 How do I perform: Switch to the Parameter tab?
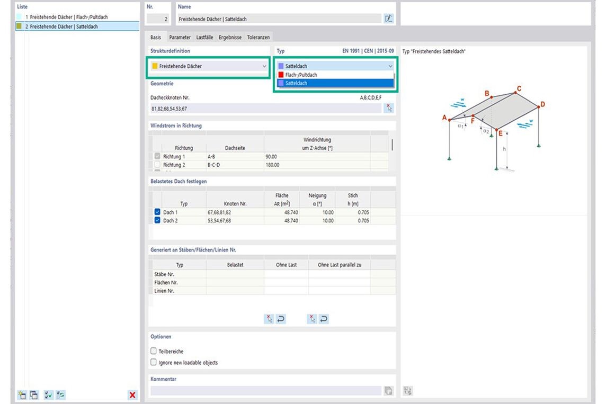[180, 38]
